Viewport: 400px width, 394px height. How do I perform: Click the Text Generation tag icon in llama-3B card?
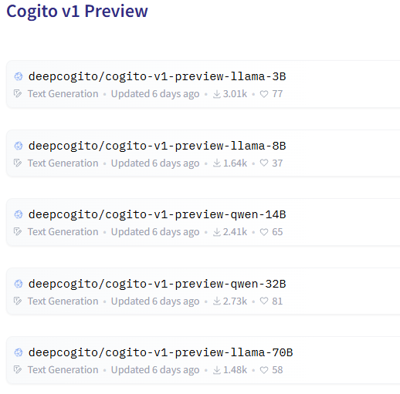(x=18, y=94)
